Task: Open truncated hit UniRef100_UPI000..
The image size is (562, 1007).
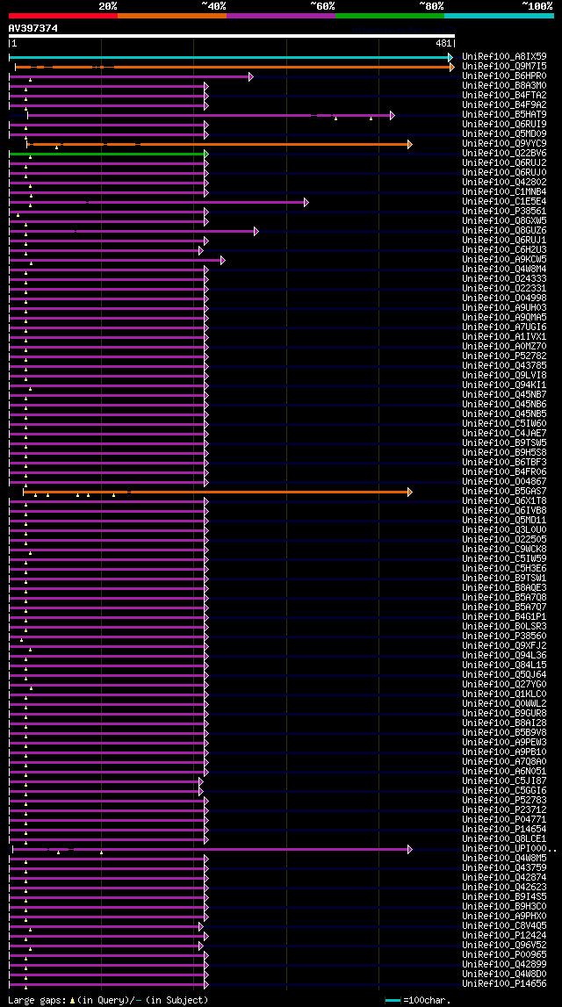Action: pyautogui.click(x=508, y=848)
